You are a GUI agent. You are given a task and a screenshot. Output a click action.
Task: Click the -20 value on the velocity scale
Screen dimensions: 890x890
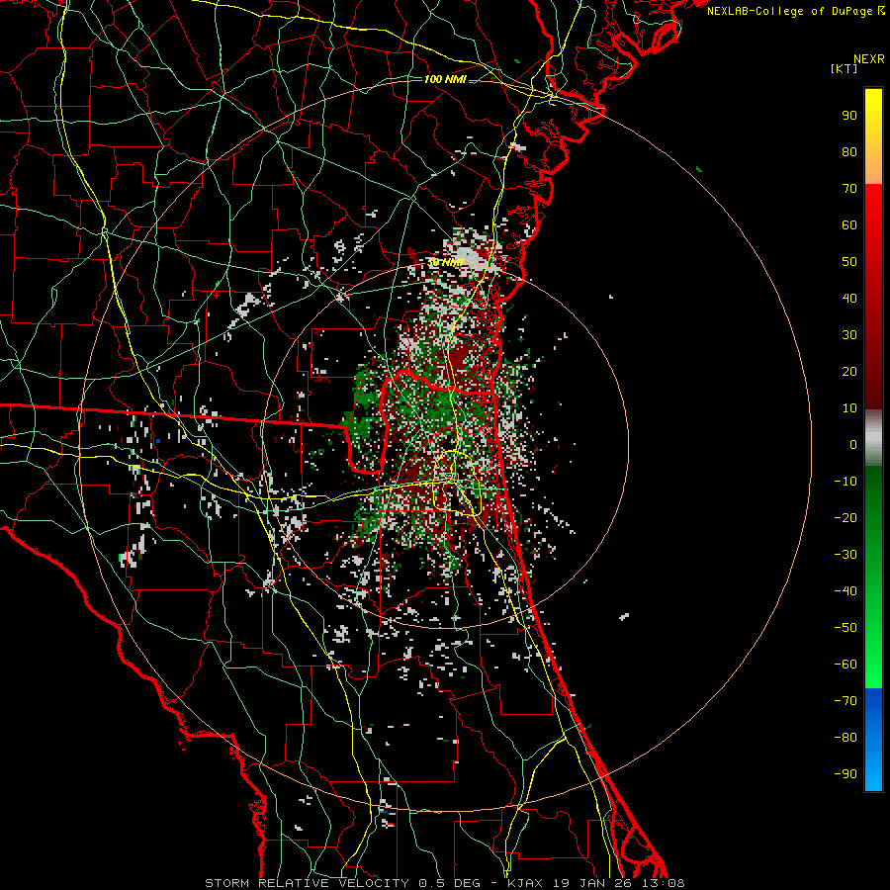click(x=845, y=518)
